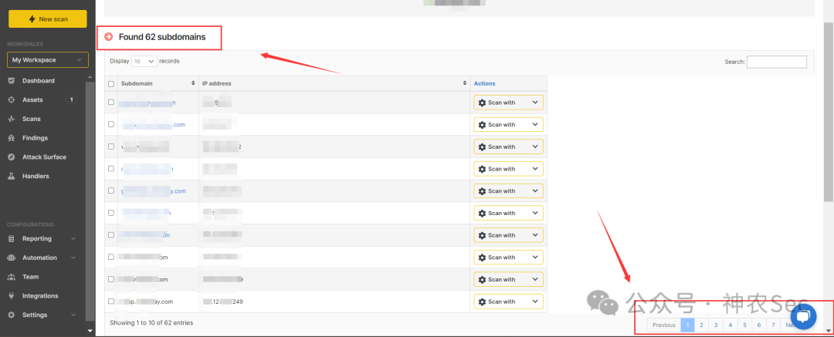Check the third subdomain row's checkbox
Screen dimensions: 834x337
click(111, 147)
